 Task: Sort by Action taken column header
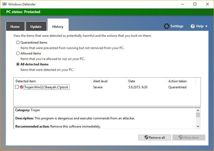tap(181, 81)
